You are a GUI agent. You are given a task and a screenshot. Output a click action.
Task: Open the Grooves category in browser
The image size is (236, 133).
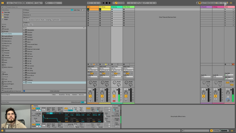(7, 53)
